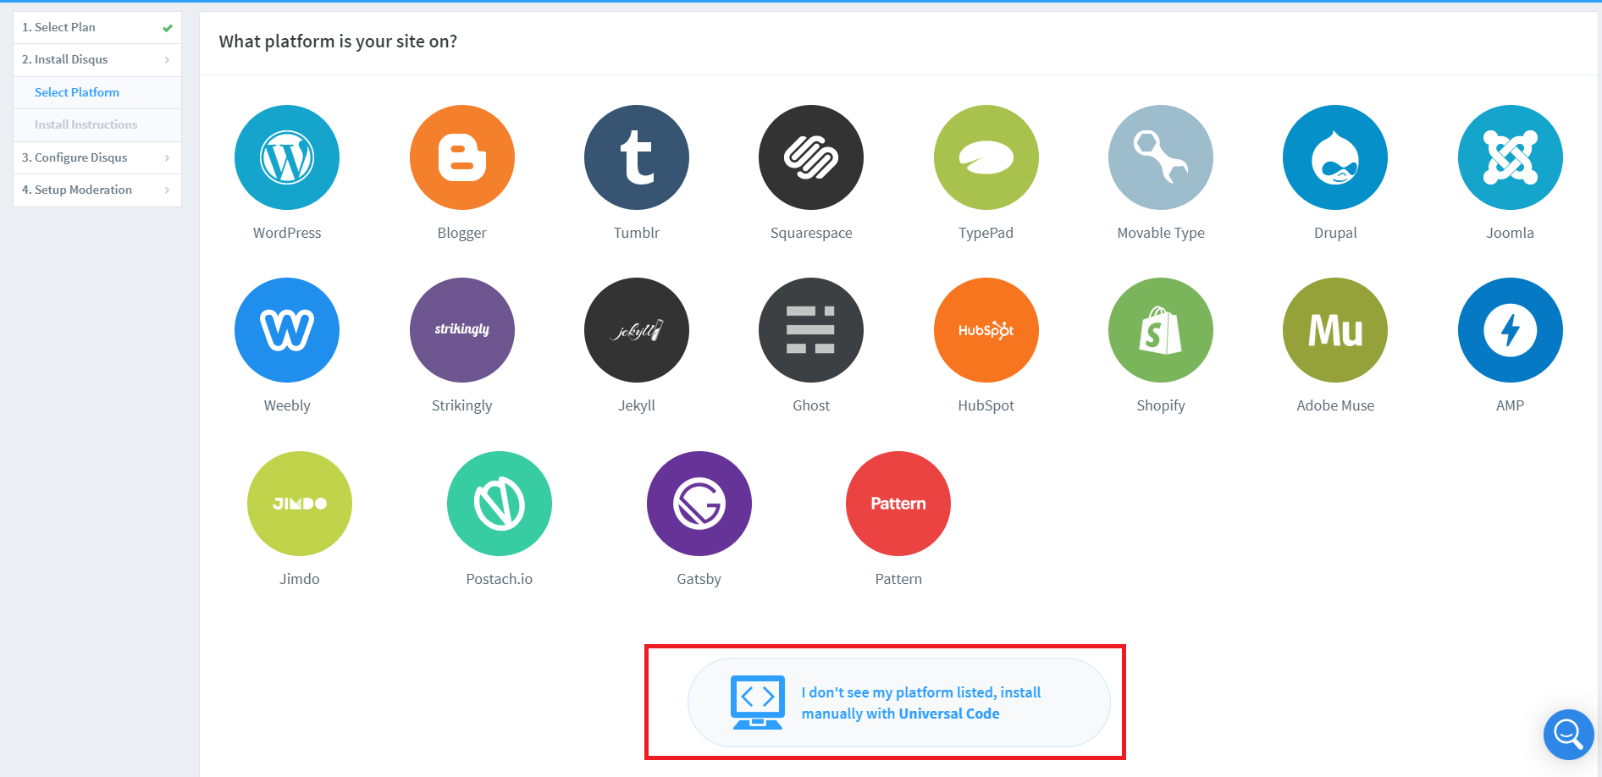Expand the Setup Moderation chevron
The height and width of the screenshot is (777, 1602).
click(167, 190)
